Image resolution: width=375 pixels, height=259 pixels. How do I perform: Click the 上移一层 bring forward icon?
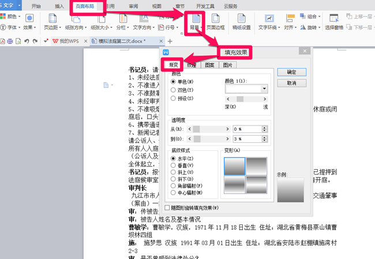tap(350, 16)
